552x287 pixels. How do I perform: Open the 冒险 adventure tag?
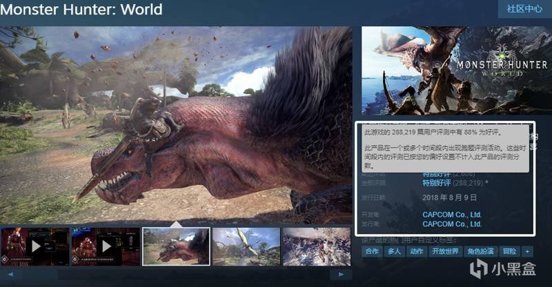(x=509, y=251)
